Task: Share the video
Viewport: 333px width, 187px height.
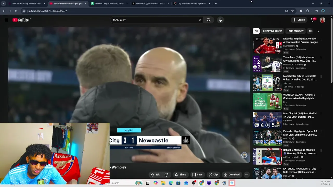Action: [x=180, y=175]
